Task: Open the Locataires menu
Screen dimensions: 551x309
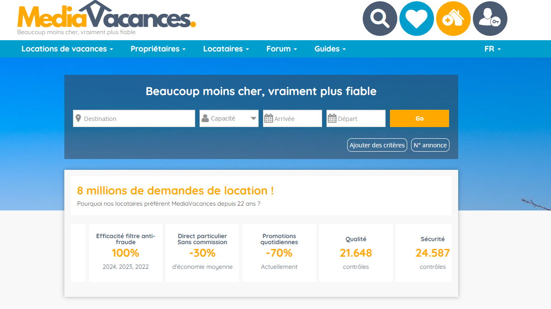Action: (x=226, y=49)
